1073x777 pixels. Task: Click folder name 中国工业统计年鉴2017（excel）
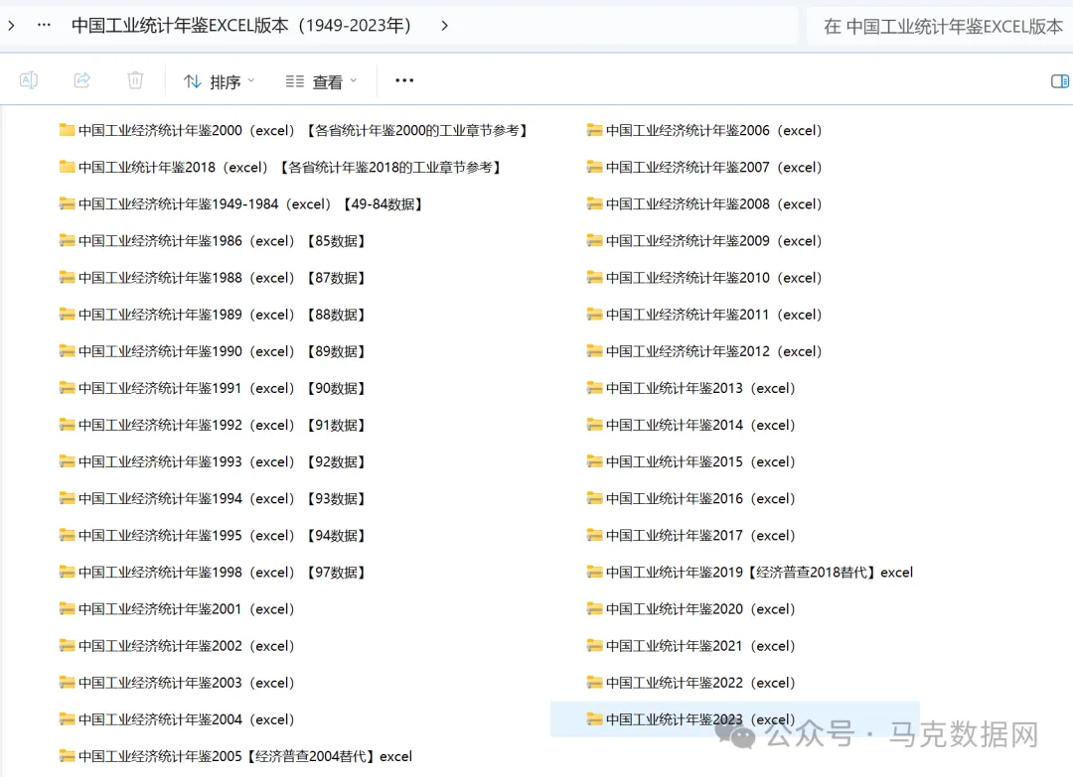tap(700, 536)
